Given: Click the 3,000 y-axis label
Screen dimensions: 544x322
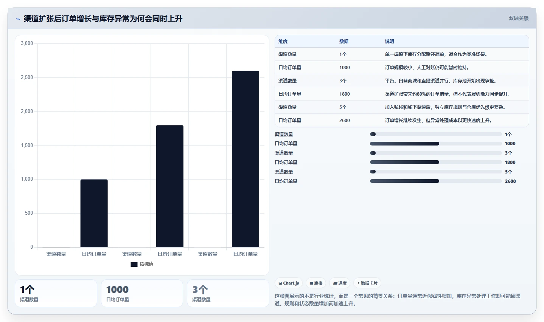Looking at the screenshot, I should (x=27, y=43).
